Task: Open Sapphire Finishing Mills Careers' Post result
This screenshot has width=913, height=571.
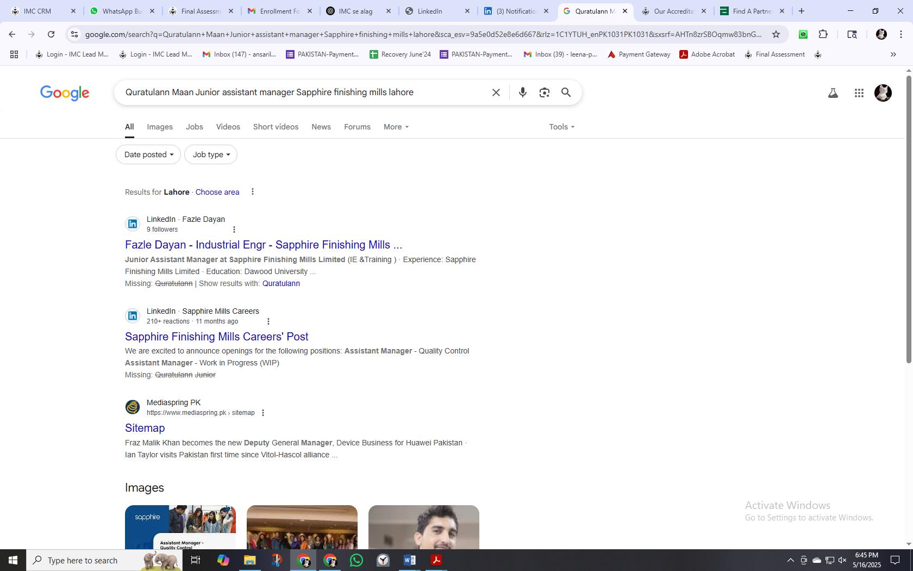Action: click(217, 337)
